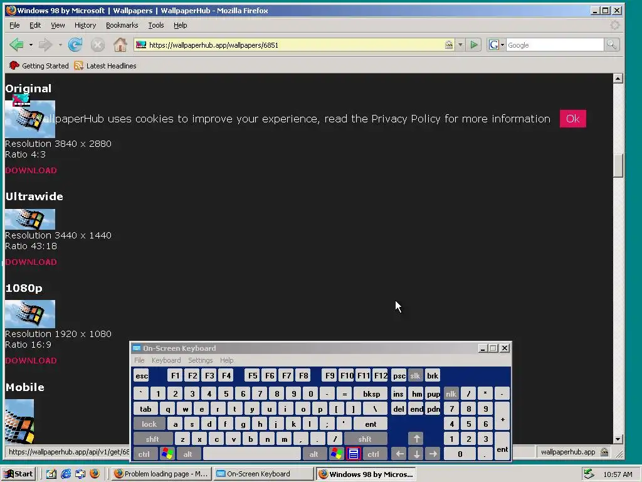
Task: Click the Show Desktop quick launch icon
Action: [51, 474]
